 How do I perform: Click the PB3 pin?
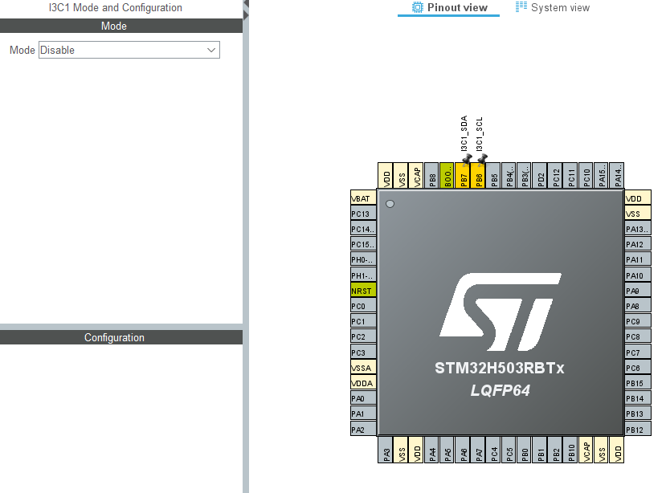click(x=525, y=175)
